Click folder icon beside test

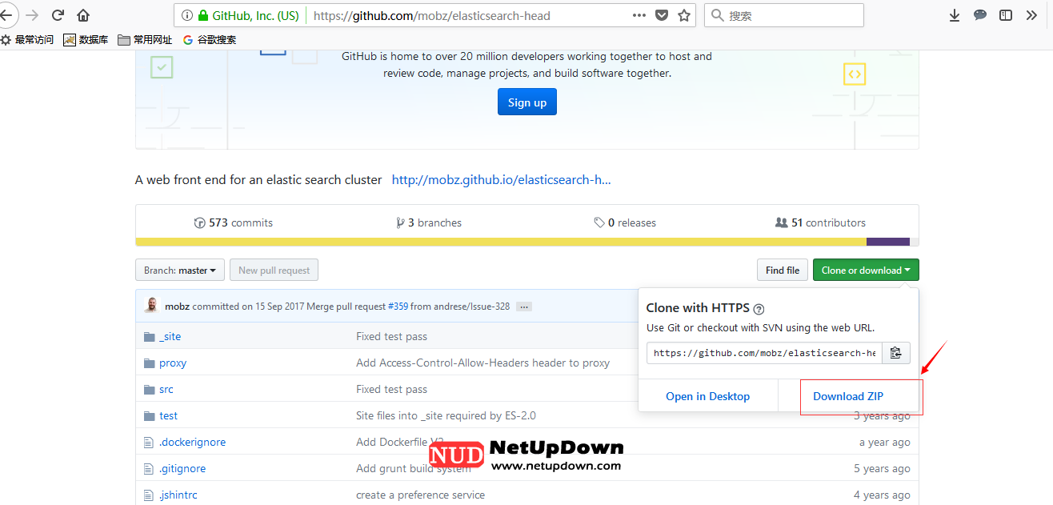[x=149, y=416]
